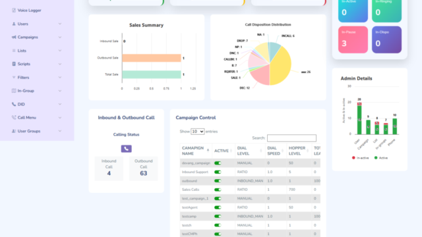The image size is (422, 237).
Task: Sort by Dial Speed column arrow
Action: (x=282, y=151)
